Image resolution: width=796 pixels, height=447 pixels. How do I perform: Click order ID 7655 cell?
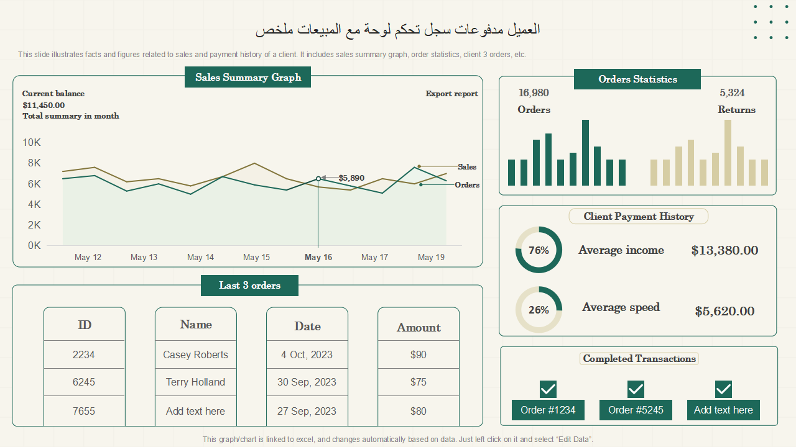pos(84,411)
